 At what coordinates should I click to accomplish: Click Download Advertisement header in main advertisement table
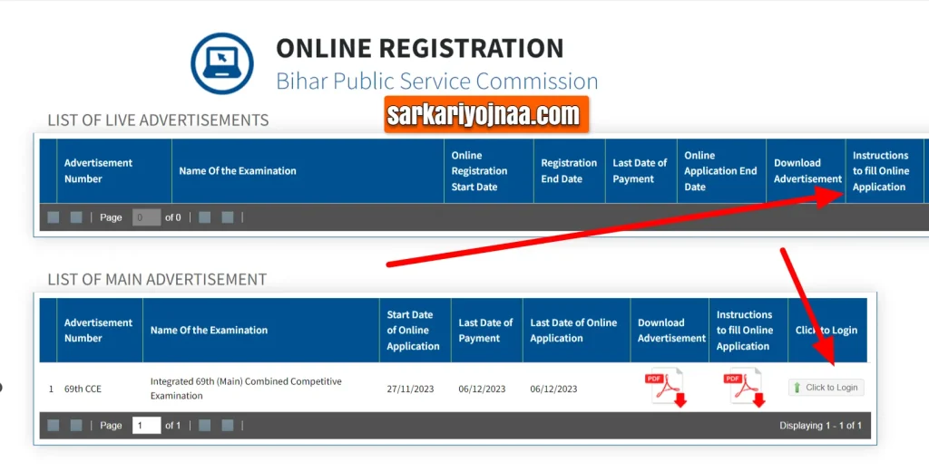pos(670,331)
